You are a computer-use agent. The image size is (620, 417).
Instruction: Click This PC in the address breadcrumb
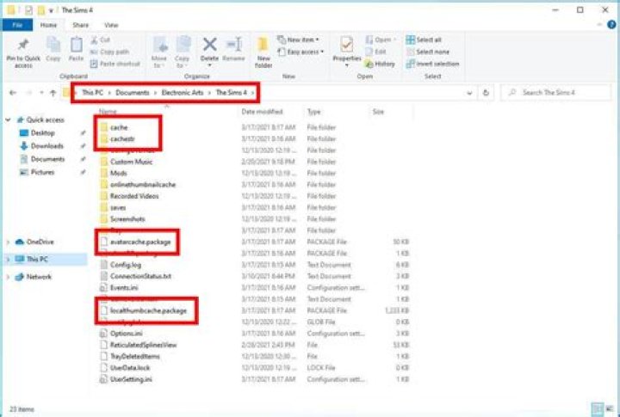tap(92, 93)
